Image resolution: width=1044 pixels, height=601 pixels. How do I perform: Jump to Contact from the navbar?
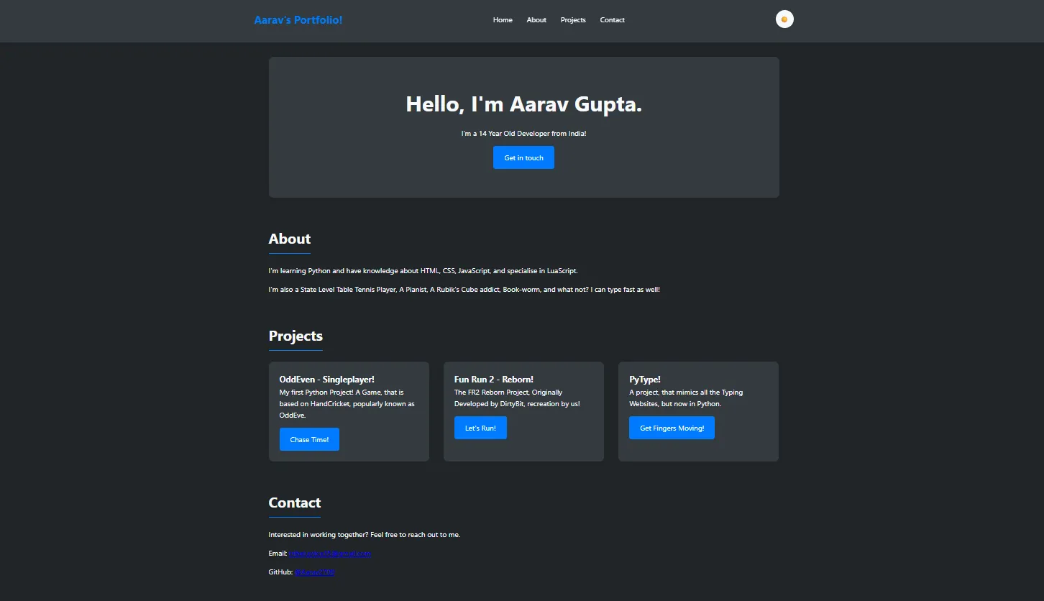click(x=613, y=20)
